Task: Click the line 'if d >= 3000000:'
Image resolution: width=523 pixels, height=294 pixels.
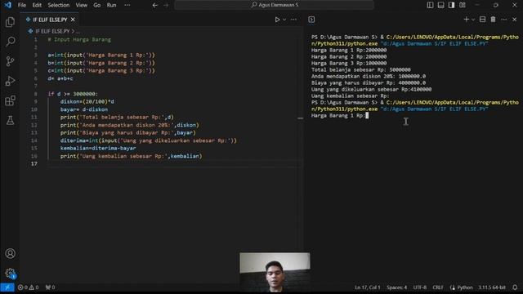Action: pyautogui.click(x=73, y=94)
